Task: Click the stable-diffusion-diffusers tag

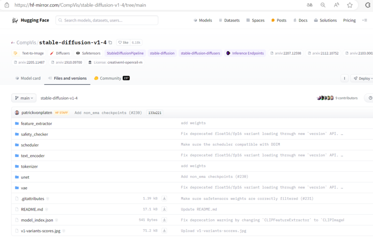Action: coord(200,53)
